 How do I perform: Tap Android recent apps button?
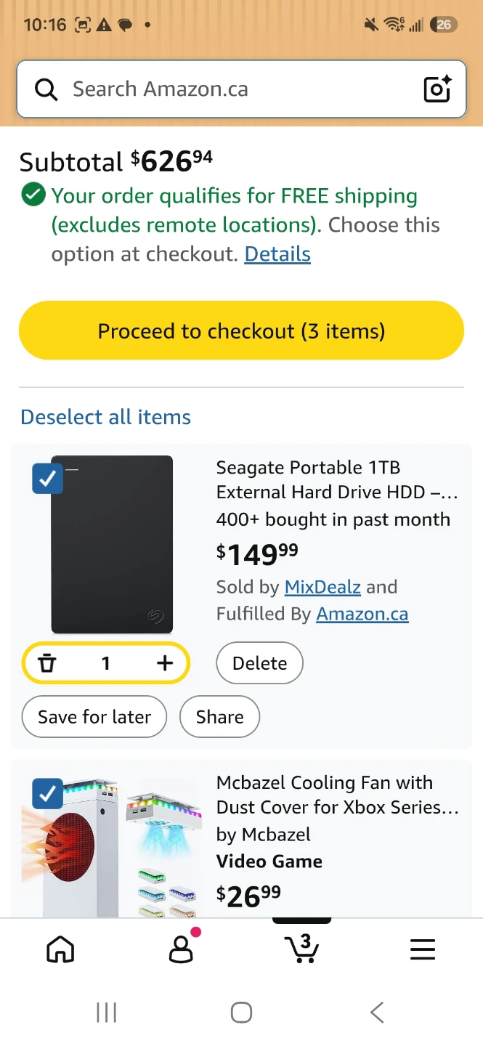[x=107, y=1013]
